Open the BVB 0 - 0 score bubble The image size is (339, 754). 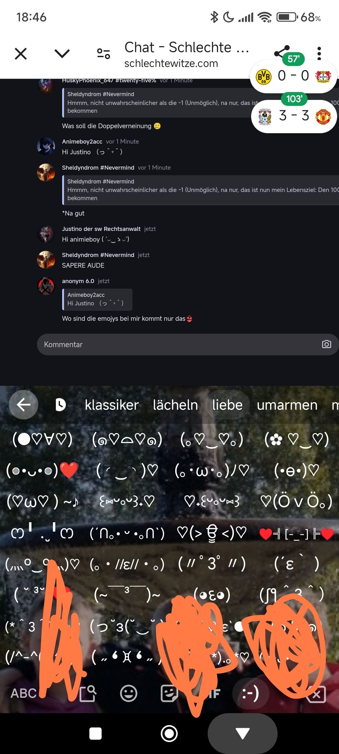pyautogui.click(x=293, y=76)
